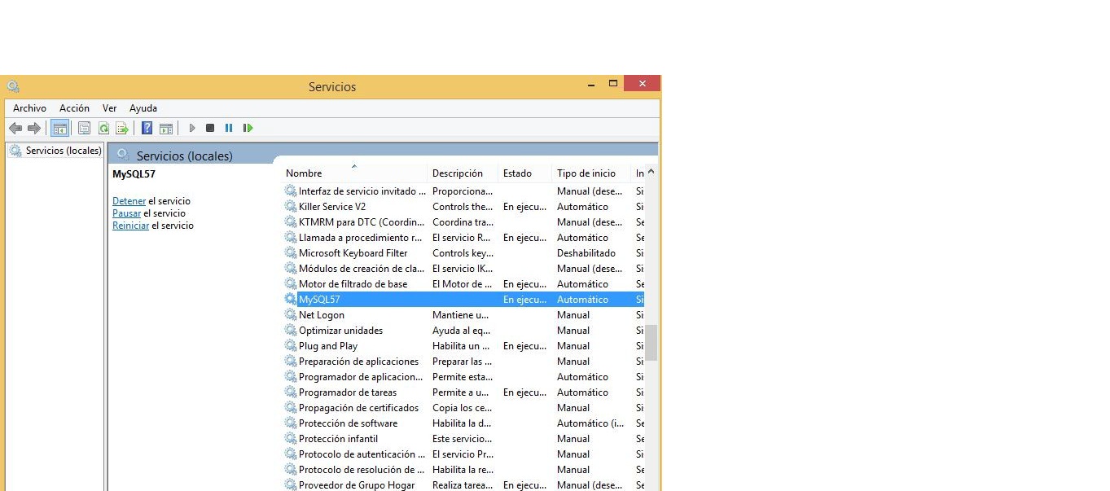Click the Reiniciar service link
Viewport: 1110px width, 491px height.
tap(130, 226)
